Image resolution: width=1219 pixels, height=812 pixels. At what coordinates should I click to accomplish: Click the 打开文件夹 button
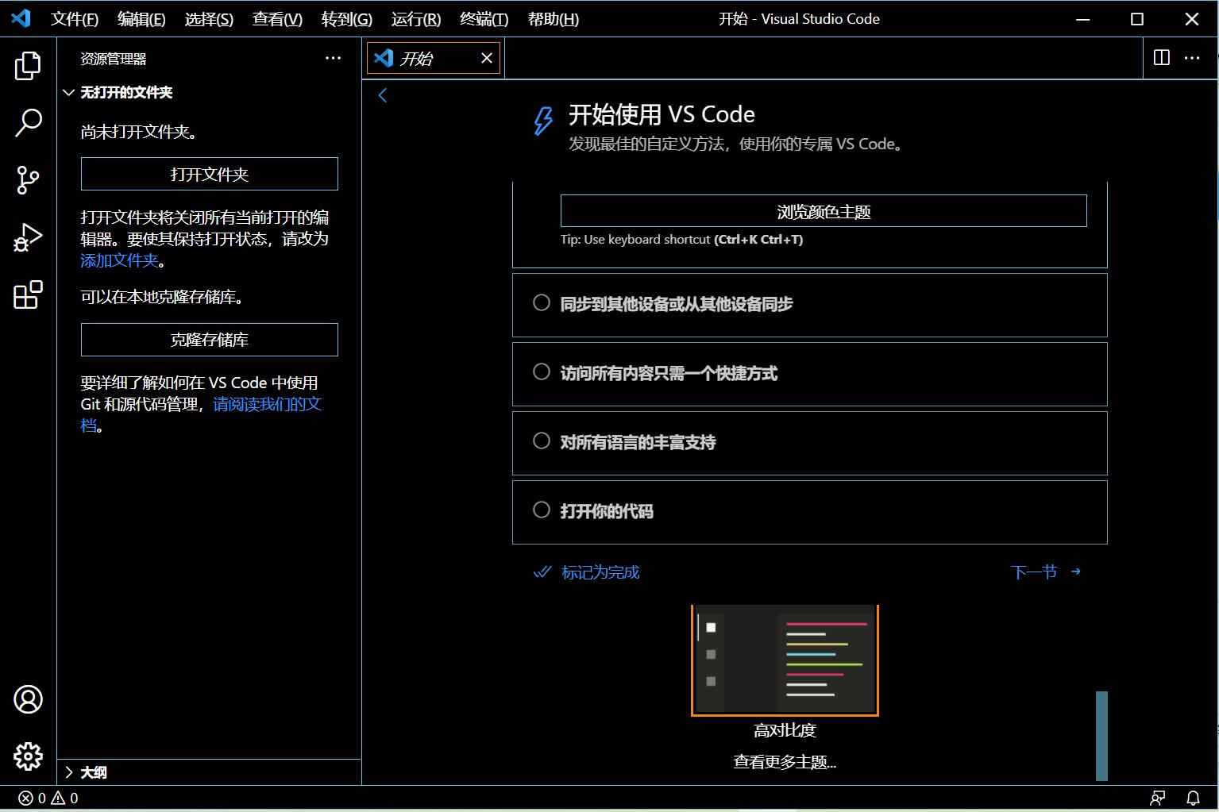[210, 174]
